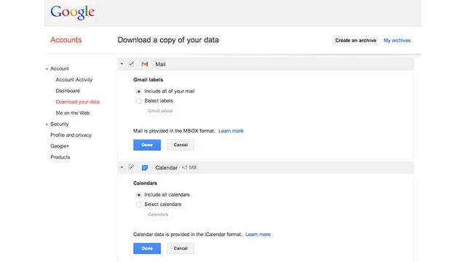The height and width of the screenshot is (262, 466).
Task: Go to Dashboard in sidebar
Action: [x=68, y=90]
